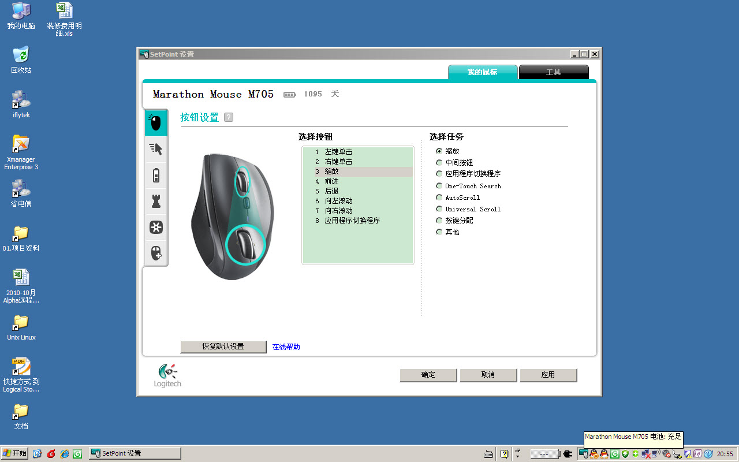Viewport: 739px width, 462px height.
Task: Select the AutoScroll radio option
Action: click(x=439, y=198)
